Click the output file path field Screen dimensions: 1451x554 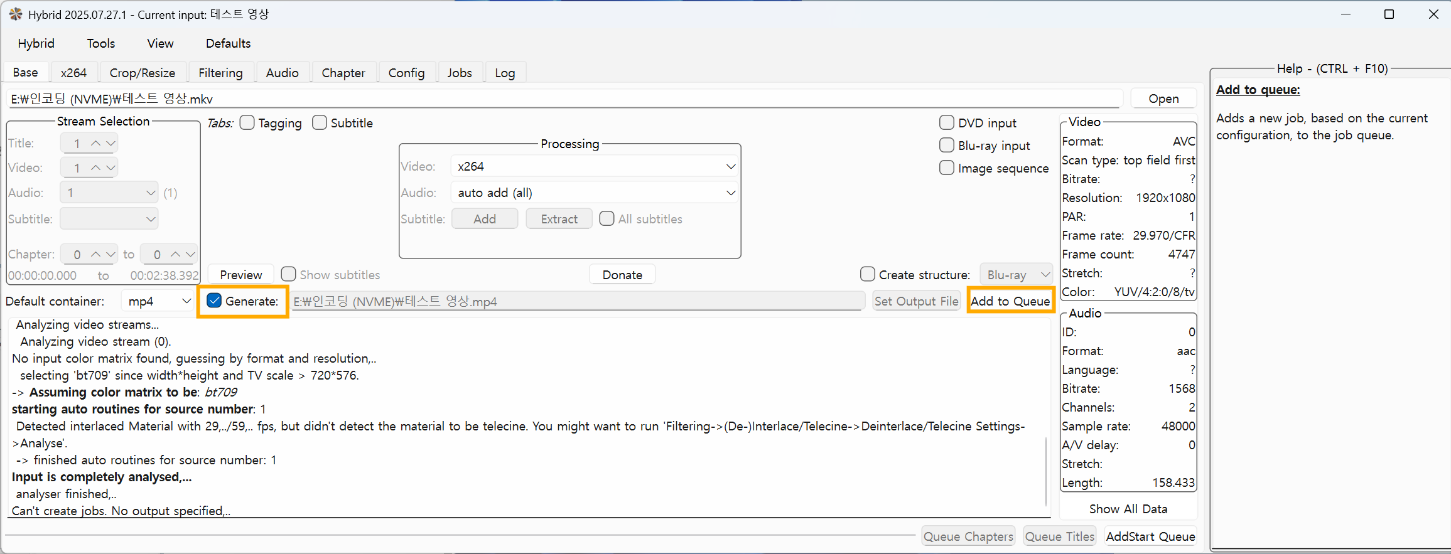point(578,301)
